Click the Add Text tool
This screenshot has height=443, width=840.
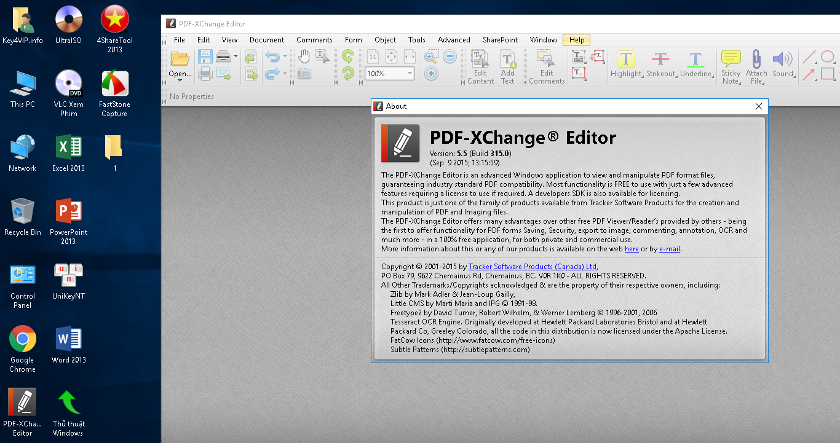pyautogui.click(x=508, y=68)
